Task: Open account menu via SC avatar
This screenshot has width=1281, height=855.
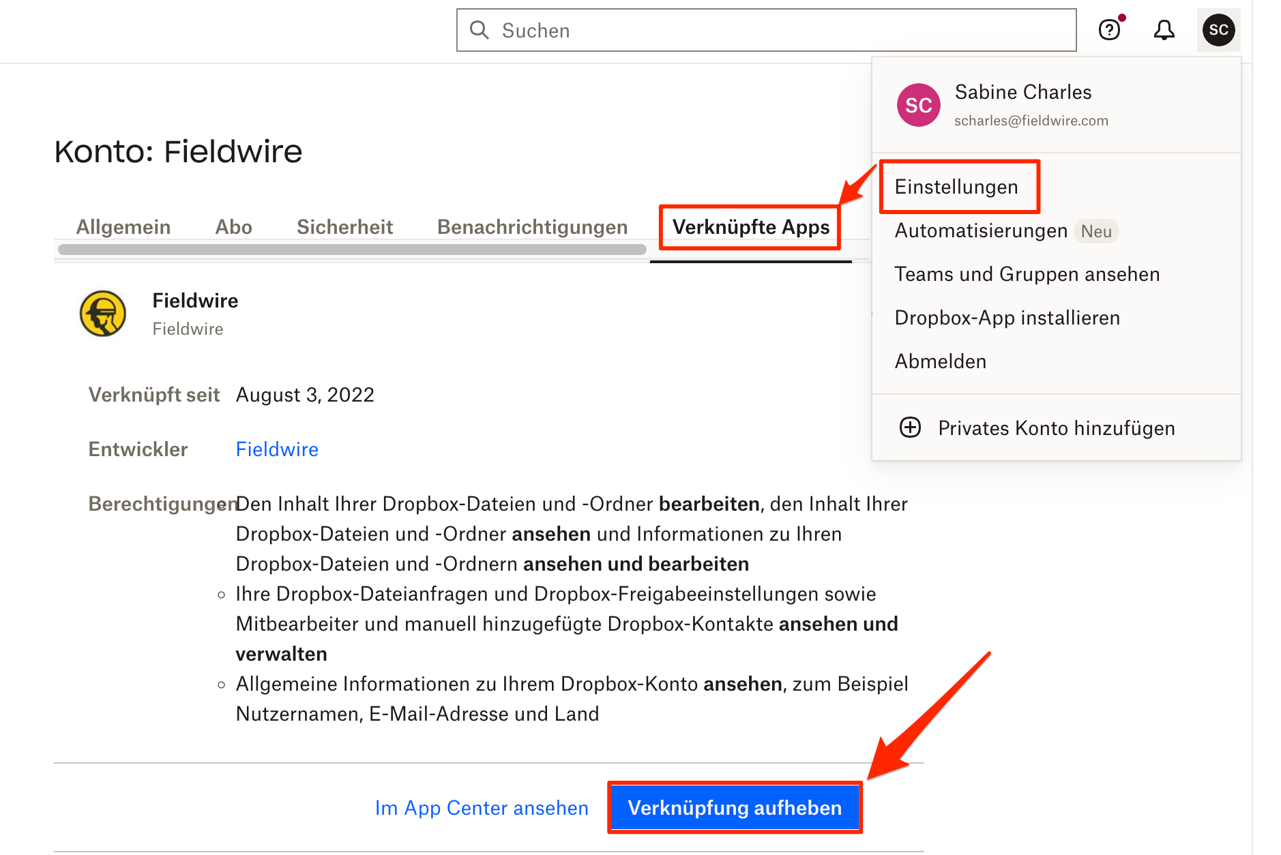Action: pyautogui.click(x=1218, y=30)
